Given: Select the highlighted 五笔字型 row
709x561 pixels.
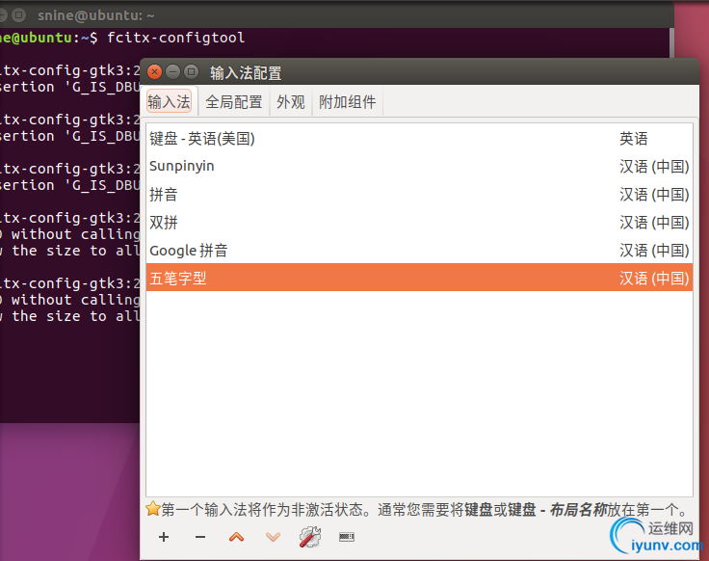Looking at the screenshot, I should 419,278.
